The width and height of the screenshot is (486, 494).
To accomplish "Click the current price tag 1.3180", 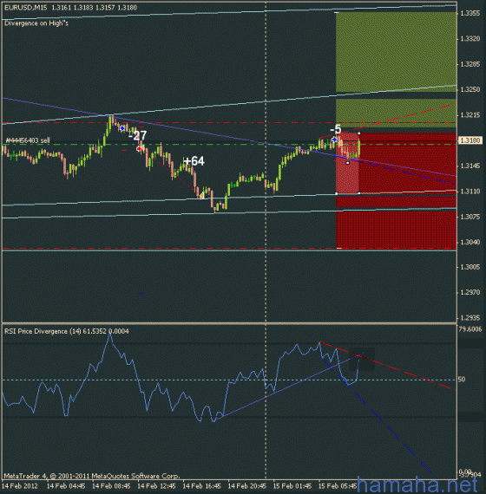I will pyautogui.click(x=470, y=140).
